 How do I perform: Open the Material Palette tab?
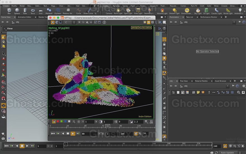point(201,81)
